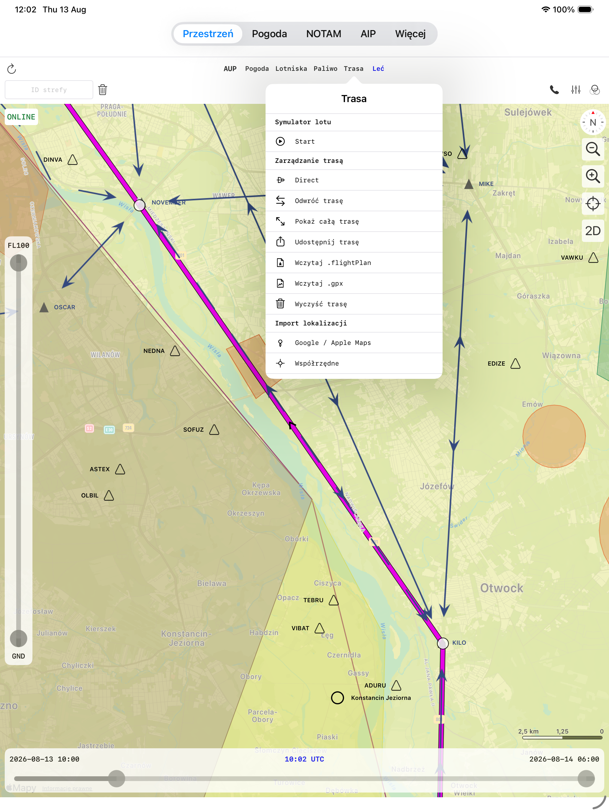
Task: Select Wyczyść trasę to clear route
Action: 354,304
